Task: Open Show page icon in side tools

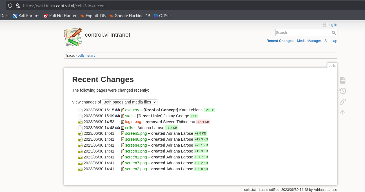Action: click(x=342, y=80)
